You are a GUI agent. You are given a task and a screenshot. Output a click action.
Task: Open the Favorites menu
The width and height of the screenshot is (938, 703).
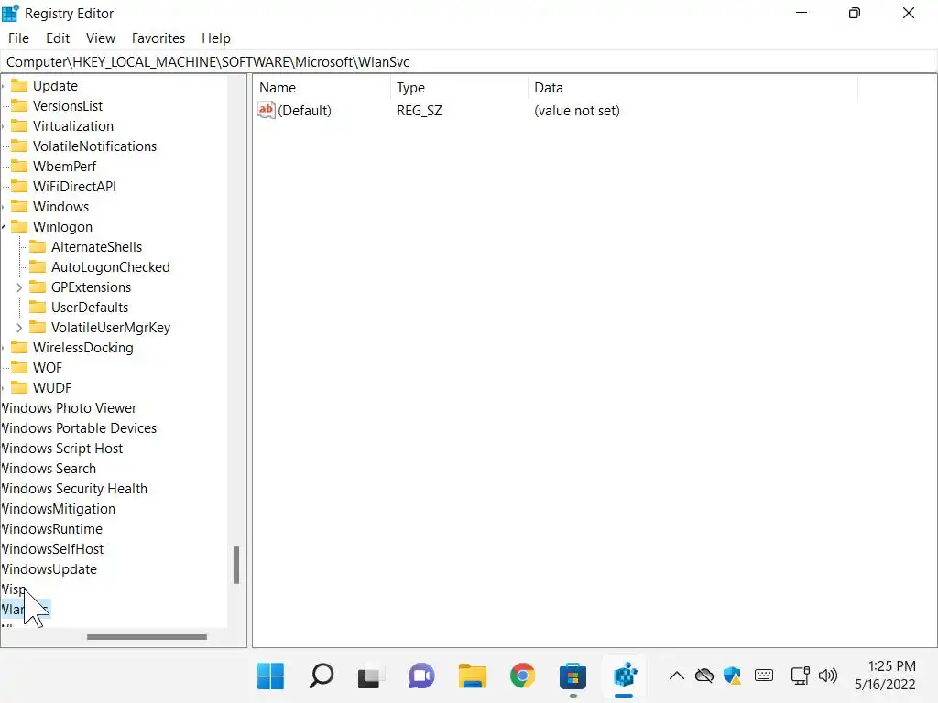tap(158, 38)
